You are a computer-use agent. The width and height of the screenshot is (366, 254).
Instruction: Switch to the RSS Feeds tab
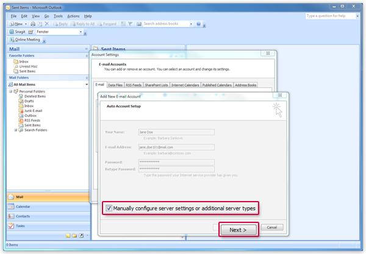(134, 85)
